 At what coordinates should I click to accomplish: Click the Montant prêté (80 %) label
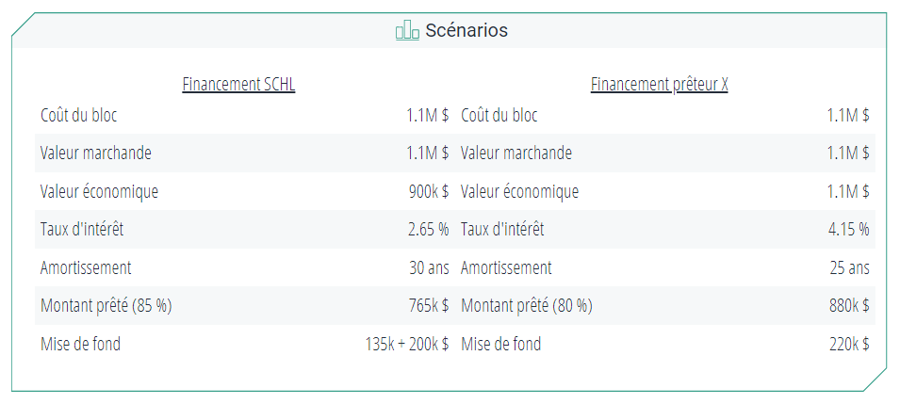[x=527, y=305]
